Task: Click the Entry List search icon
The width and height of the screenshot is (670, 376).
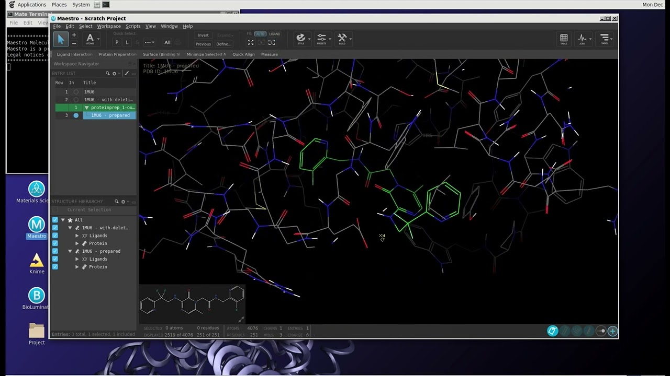Action: pyautogui.click(x=108, y=73)
